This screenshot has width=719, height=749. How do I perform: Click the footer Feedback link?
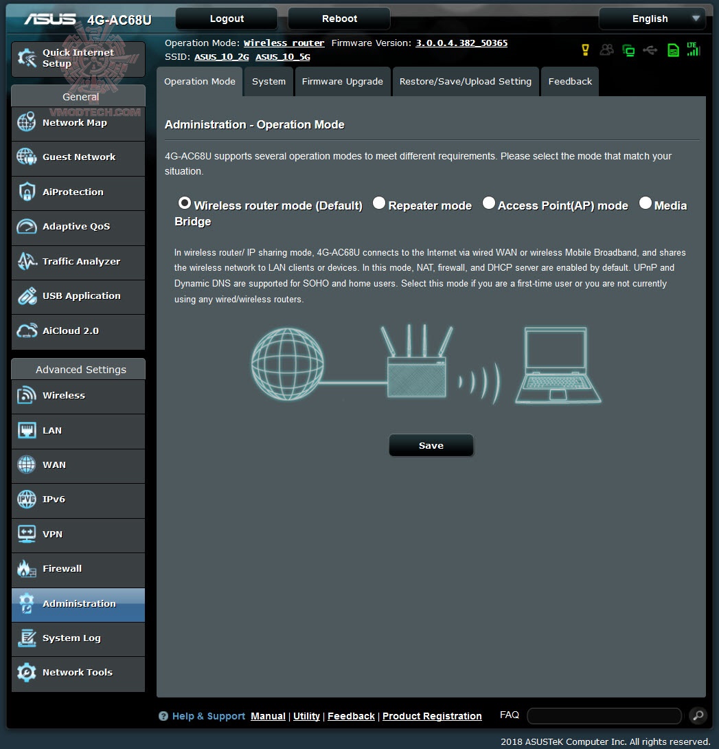point(351,716)
